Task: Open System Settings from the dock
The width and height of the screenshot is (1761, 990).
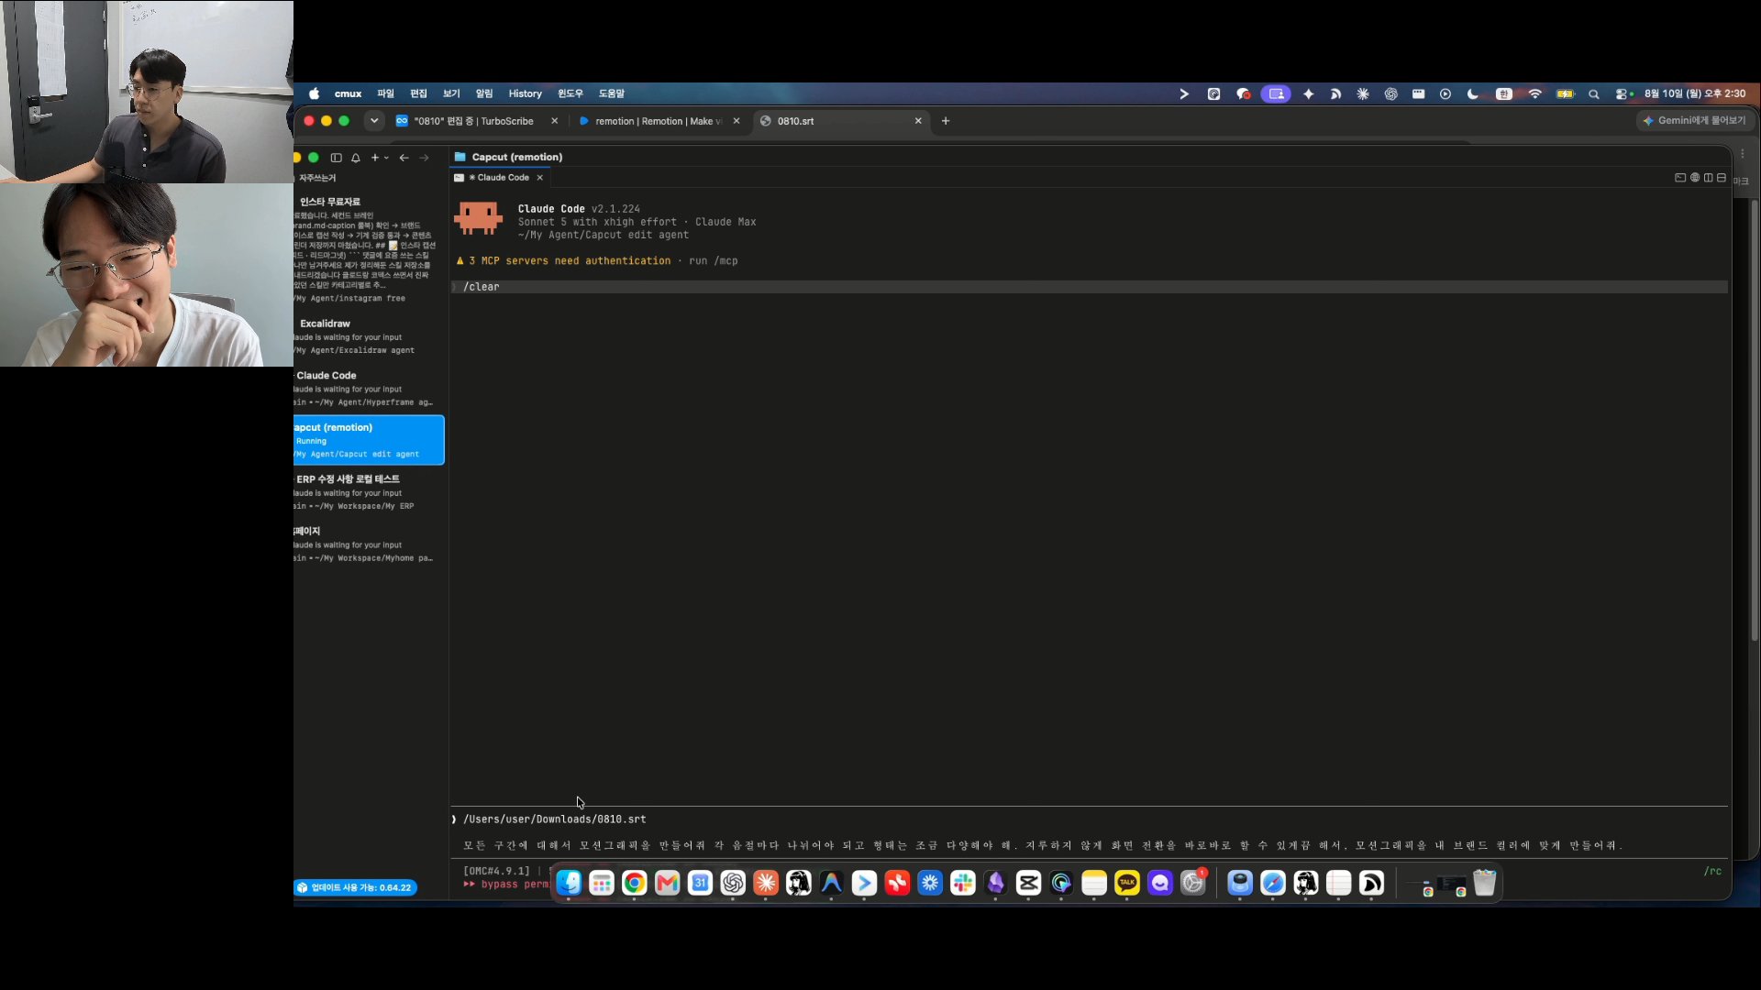Action: click(x=1193, y=883)
